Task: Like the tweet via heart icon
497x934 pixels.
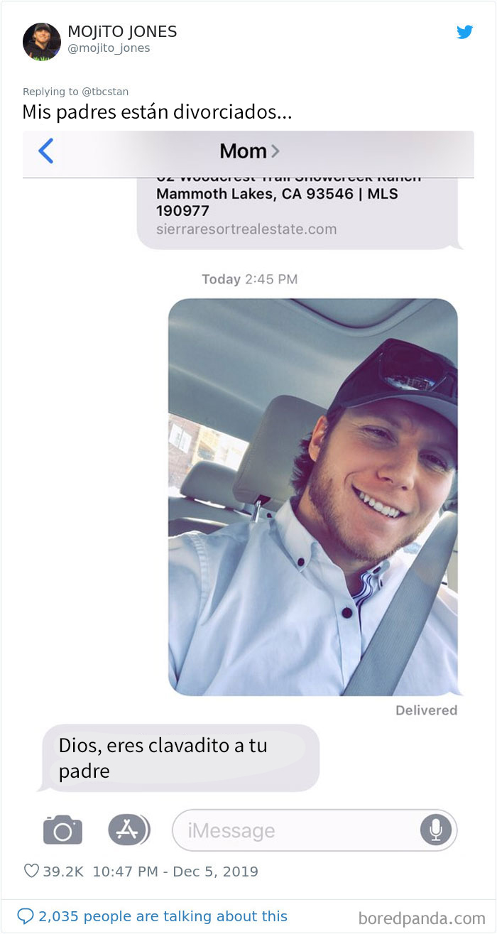Action: pyautogui.click(x=31, y=871)
